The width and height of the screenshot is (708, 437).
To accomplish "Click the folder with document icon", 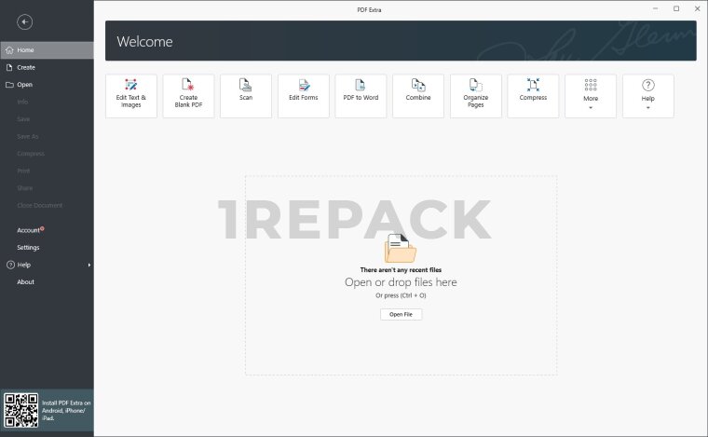I will pos(401,248).
